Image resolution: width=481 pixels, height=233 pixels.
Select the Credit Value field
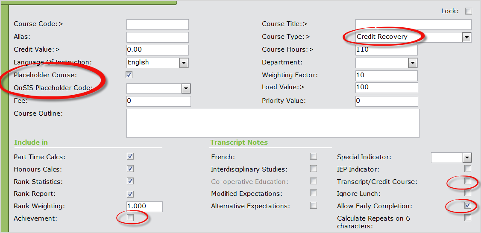coord(158,50)
